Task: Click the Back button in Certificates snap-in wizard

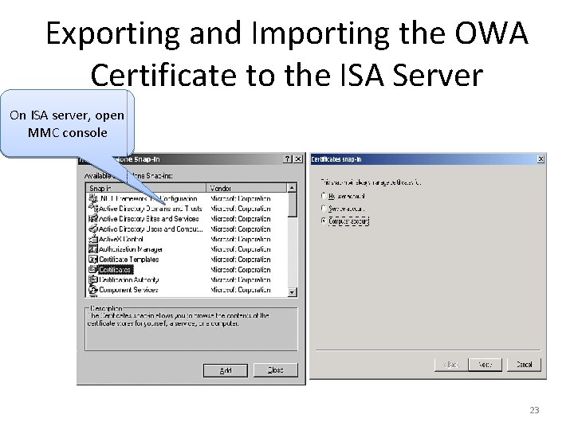Action: point(451,365)
